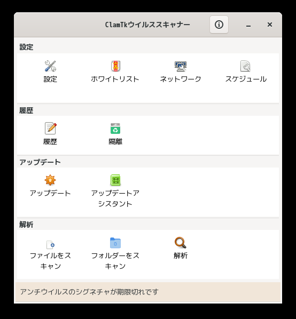Open the ネットワーク network settings icon
The image size is (296, 319).
click(x=181, y=66)
